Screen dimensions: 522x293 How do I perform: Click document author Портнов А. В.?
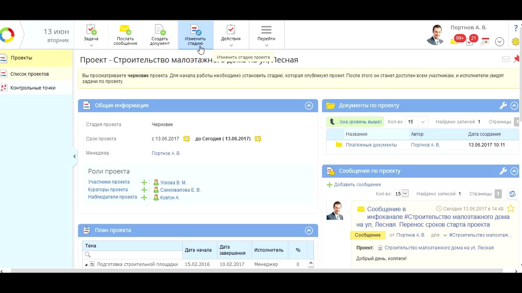[425, 145]
